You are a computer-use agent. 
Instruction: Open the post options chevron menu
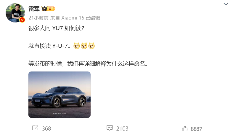tap(226, 4)
